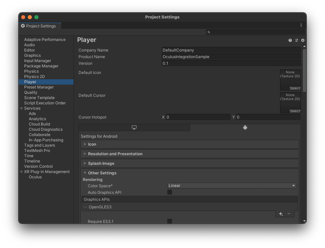
Task: Edit the Company Name field
Action: point(231,50)
